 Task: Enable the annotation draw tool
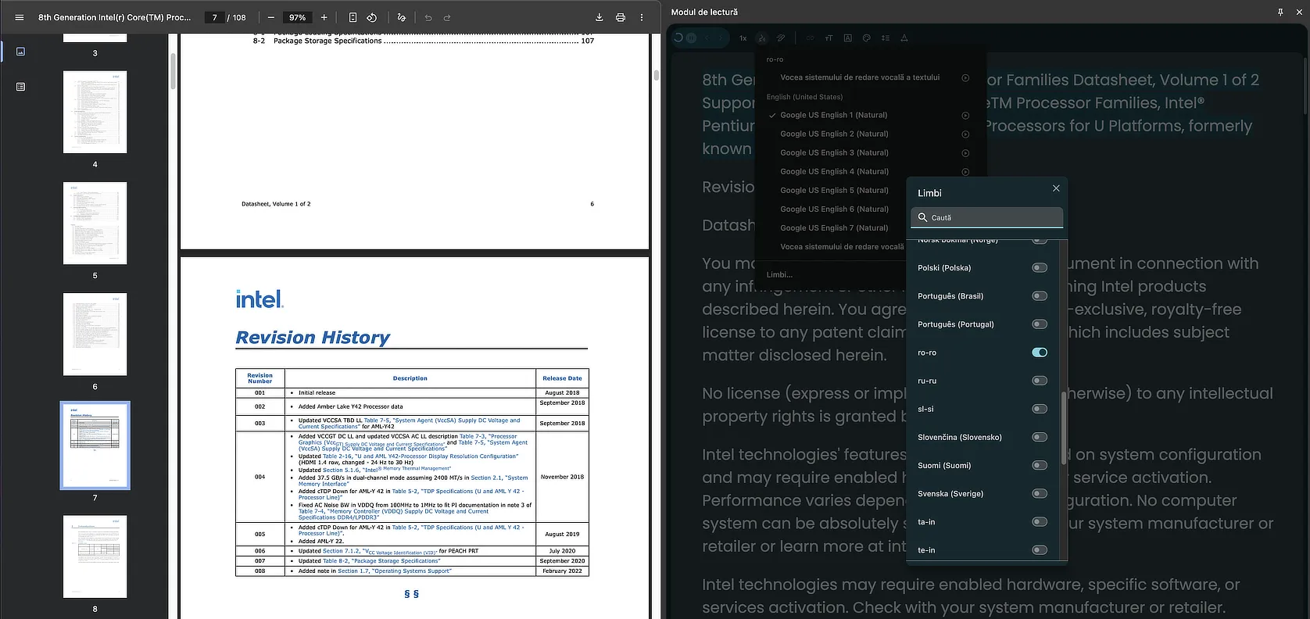[x=401, y=17]
